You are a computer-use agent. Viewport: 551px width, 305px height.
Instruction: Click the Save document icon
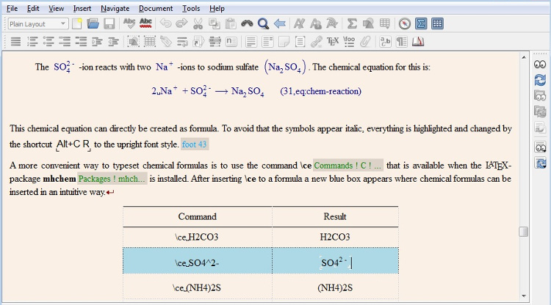pos(109,24)
